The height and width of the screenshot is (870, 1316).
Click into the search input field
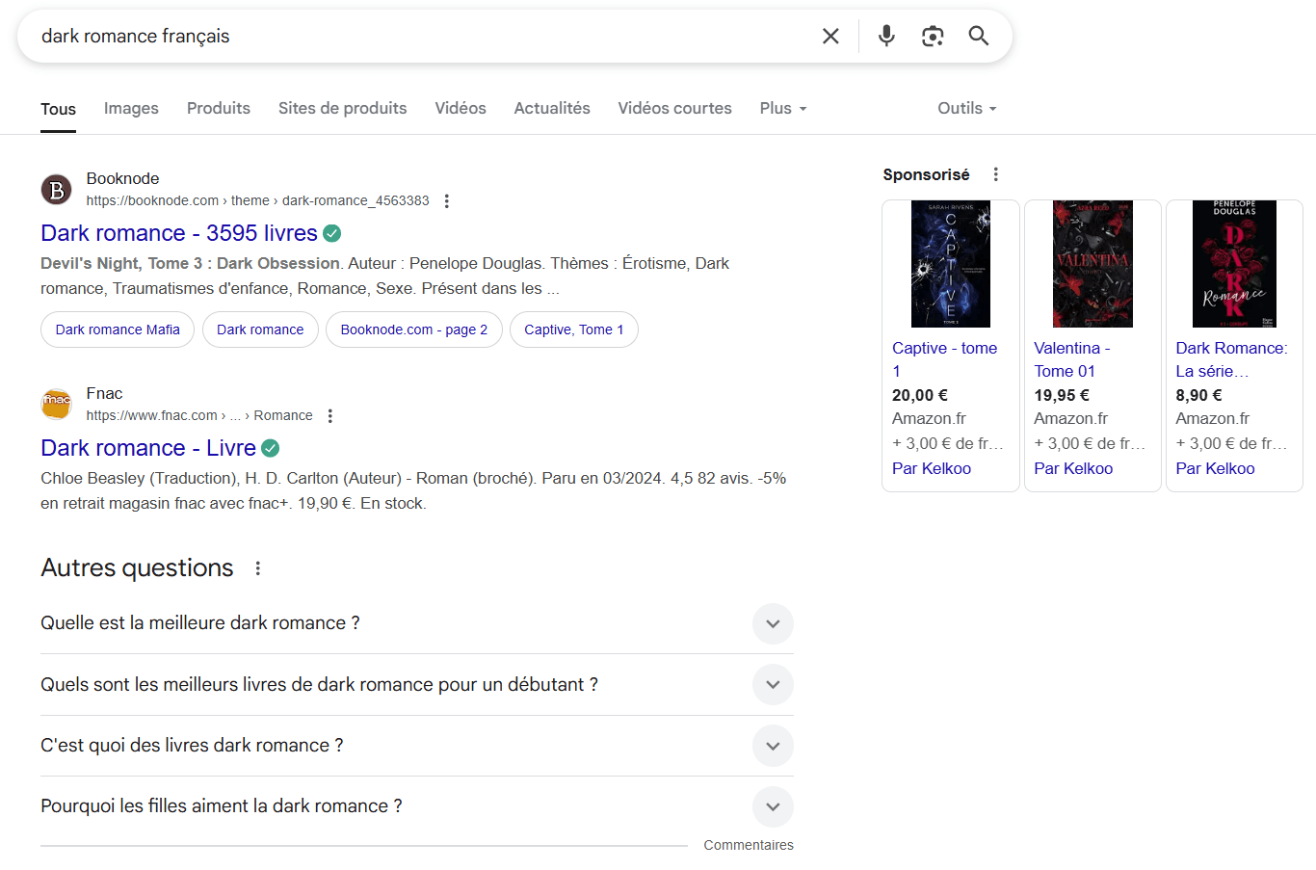414,37
